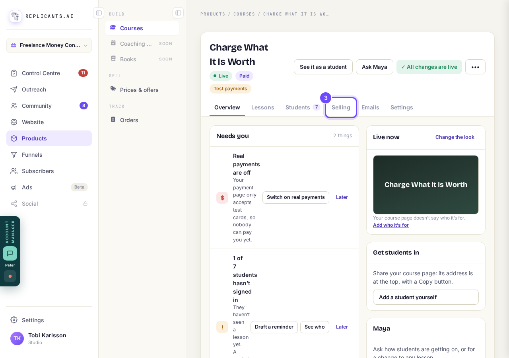The height and width of the screenshot is (358, 509).
Task: Click the Social share icon
Action: point(14,204)
